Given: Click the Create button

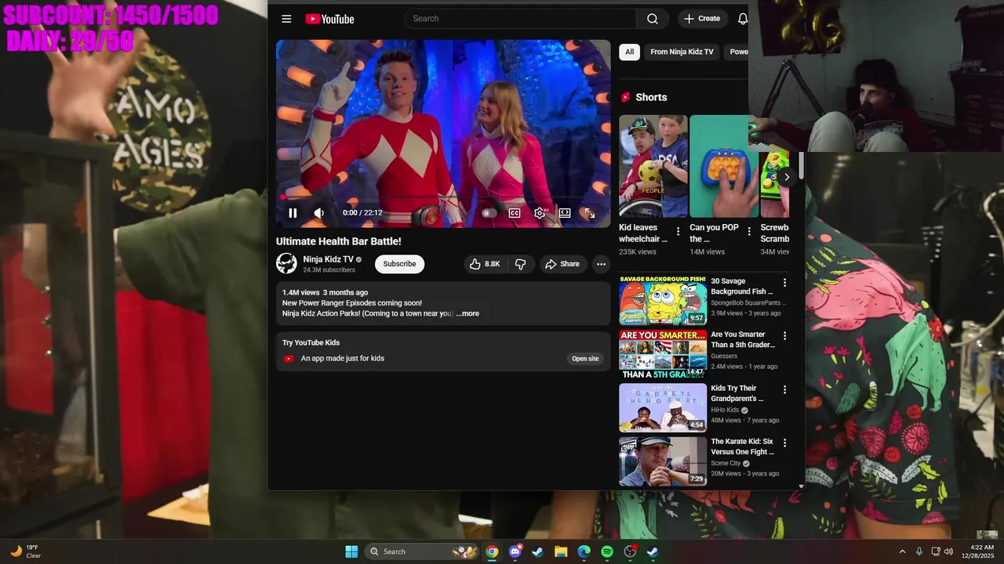Looking at the screenshot, I should coord(702,19).
